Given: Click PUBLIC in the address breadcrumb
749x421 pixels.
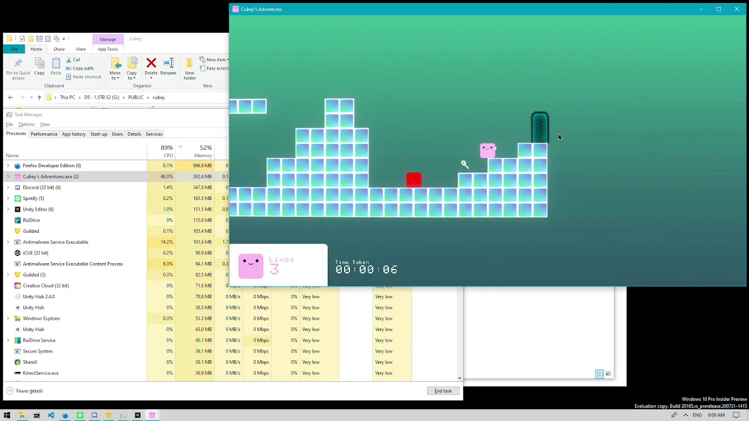Looking at the screenshot, I should click(x=136, y=97).
